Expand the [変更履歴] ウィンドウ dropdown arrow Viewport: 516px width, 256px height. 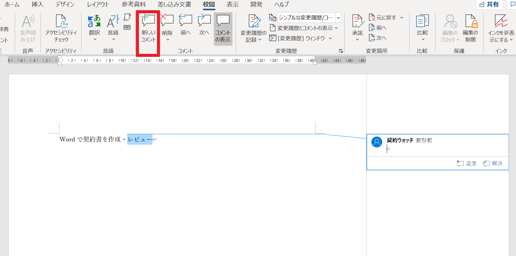pyautogui.click(x=330, y=38)
